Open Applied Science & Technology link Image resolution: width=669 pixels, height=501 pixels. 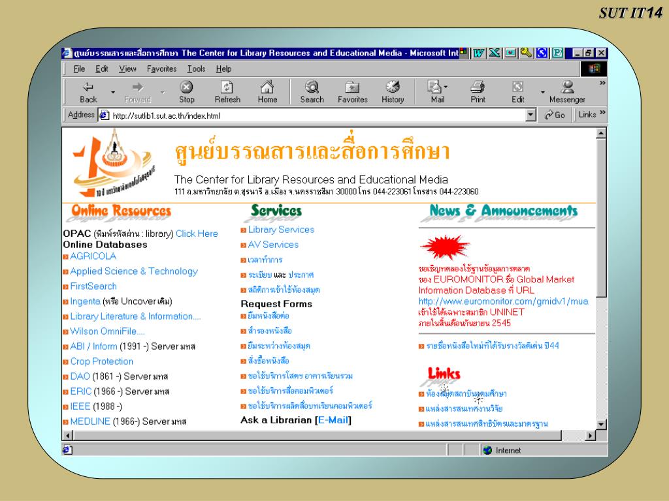[134, 271]
